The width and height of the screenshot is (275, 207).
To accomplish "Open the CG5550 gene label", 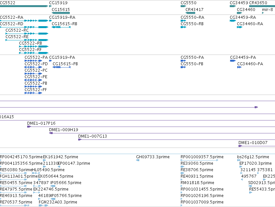I will (188, 3).
